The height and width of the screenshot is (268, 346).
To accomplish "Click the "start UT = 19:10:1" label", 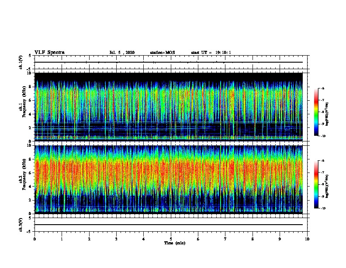I will coord(211,53).
